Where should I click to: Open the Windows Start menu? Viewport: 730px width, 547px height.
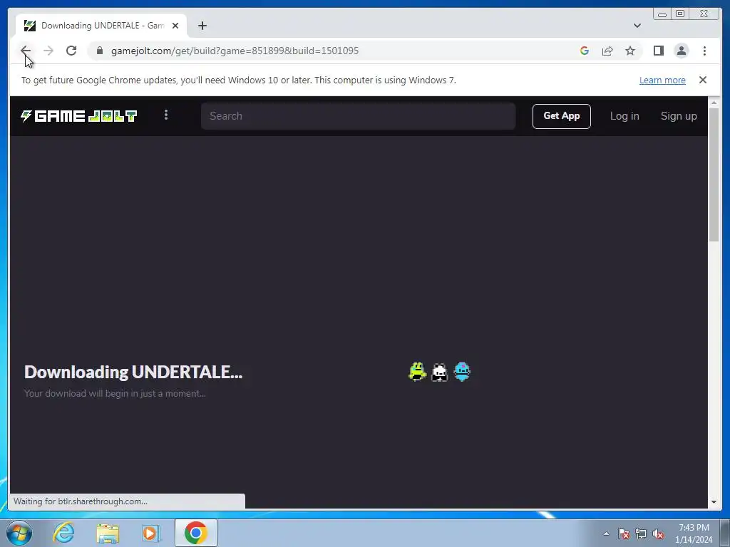(x=19, y=533)
